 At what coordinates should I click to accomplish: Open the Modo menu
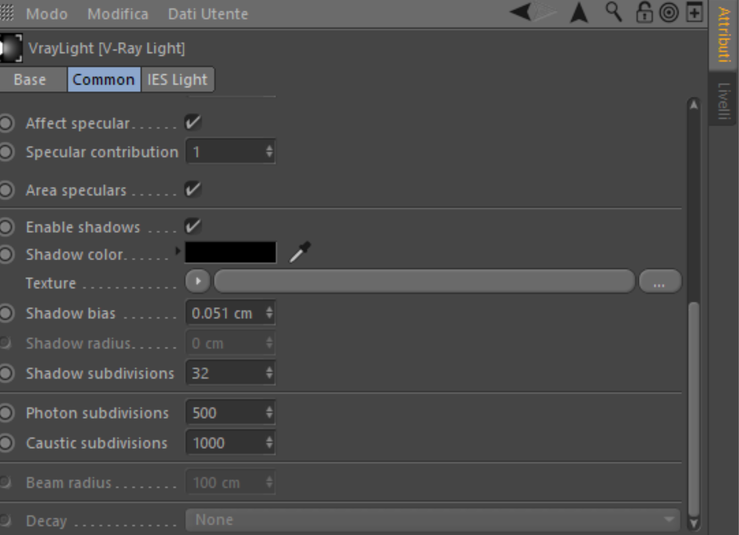(46, 14)
